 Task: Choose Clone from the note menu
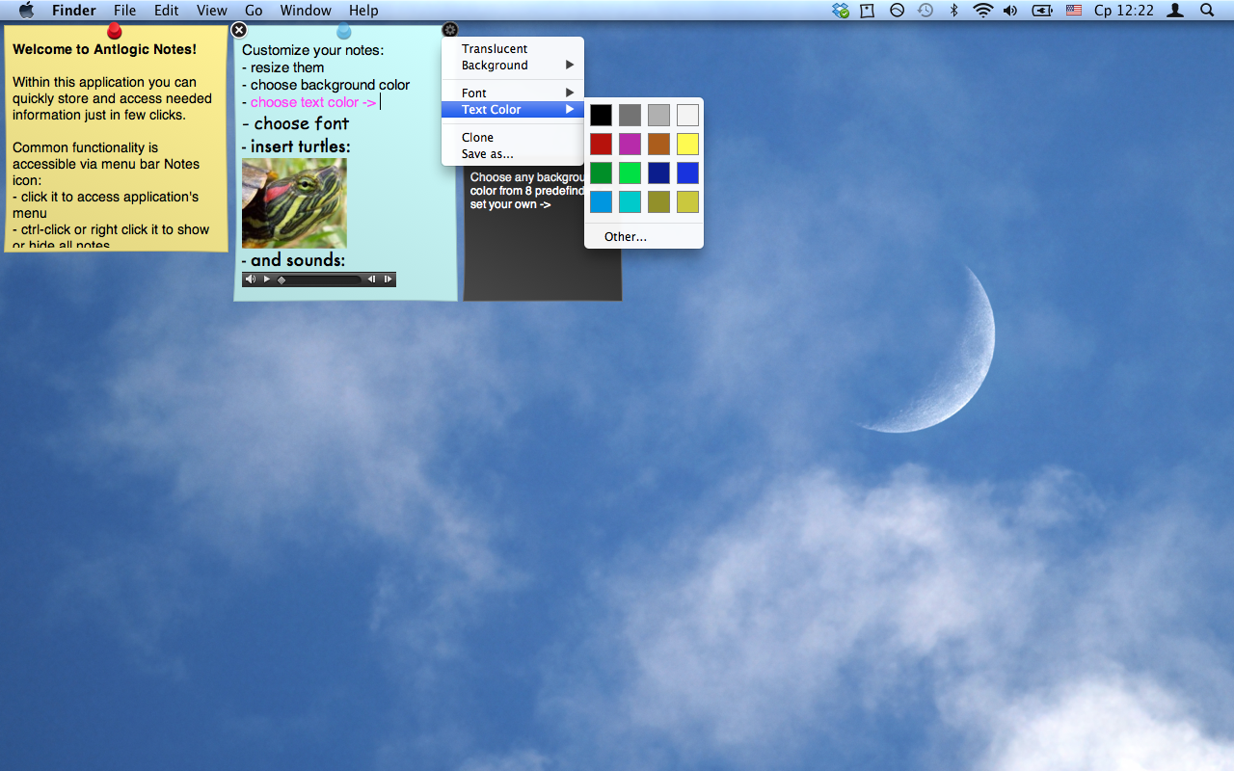point(513,138)
